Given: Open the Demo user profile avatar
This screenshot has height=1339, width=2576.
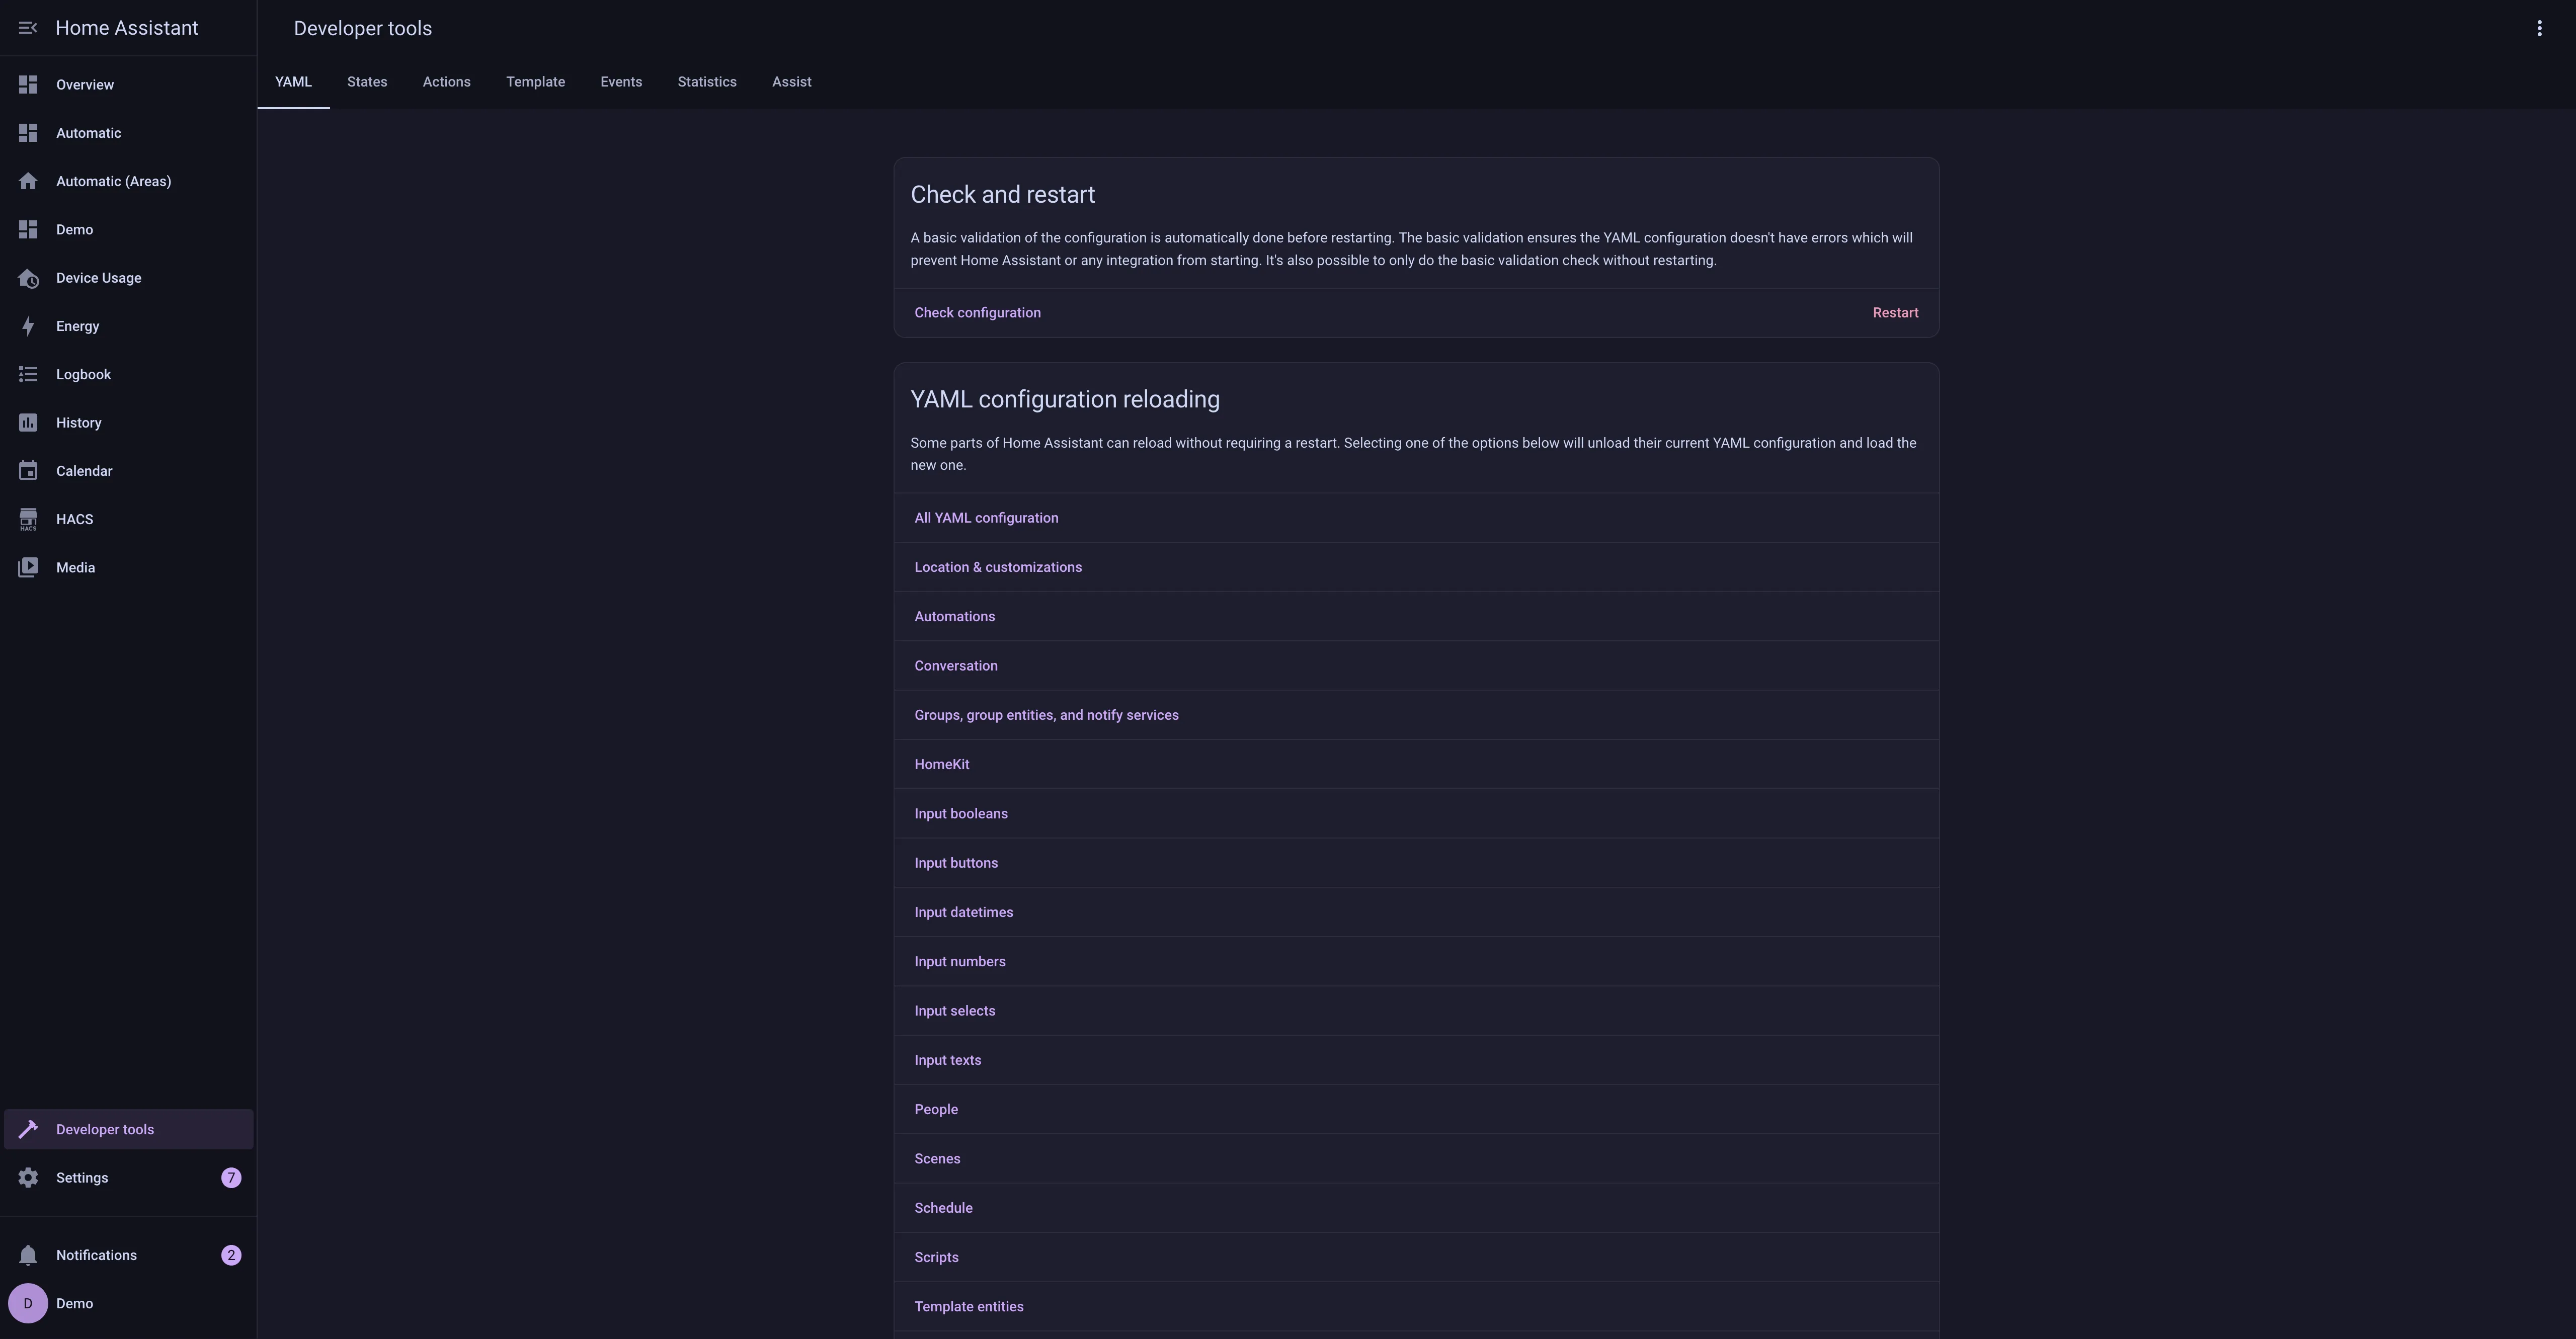Looking at the screenshot, I should click(28, 1304).
